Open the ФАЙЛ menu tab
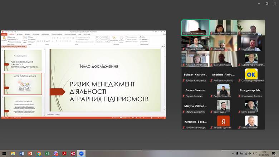Image resolution: width=279 pixels, height=157 pixels. (4, 34)
